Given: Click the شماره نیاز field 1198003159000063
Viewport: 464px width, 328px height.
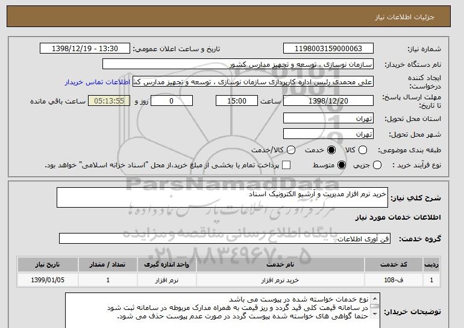Looking at the screenshot, I should click(x=328, y=49).
